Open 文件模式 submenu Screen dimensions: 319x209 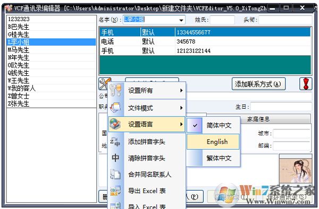click(x=147, y=108)
